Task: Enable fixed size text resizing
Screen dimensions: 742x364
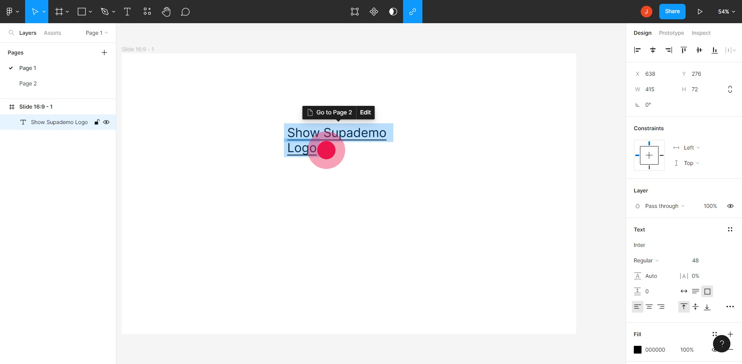Action: [708, 291]
